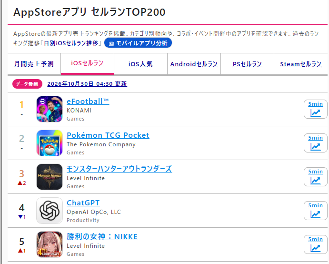The width and height of the screenshot is (329, 264).
Task: Click Level Infinite under Monster Hunter
Action: click(x=86, y=178)
